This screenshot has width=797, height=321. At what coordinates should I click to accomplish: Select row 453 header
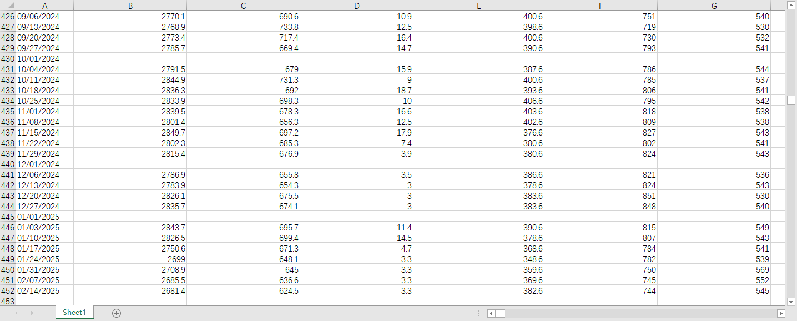[8, 302]
